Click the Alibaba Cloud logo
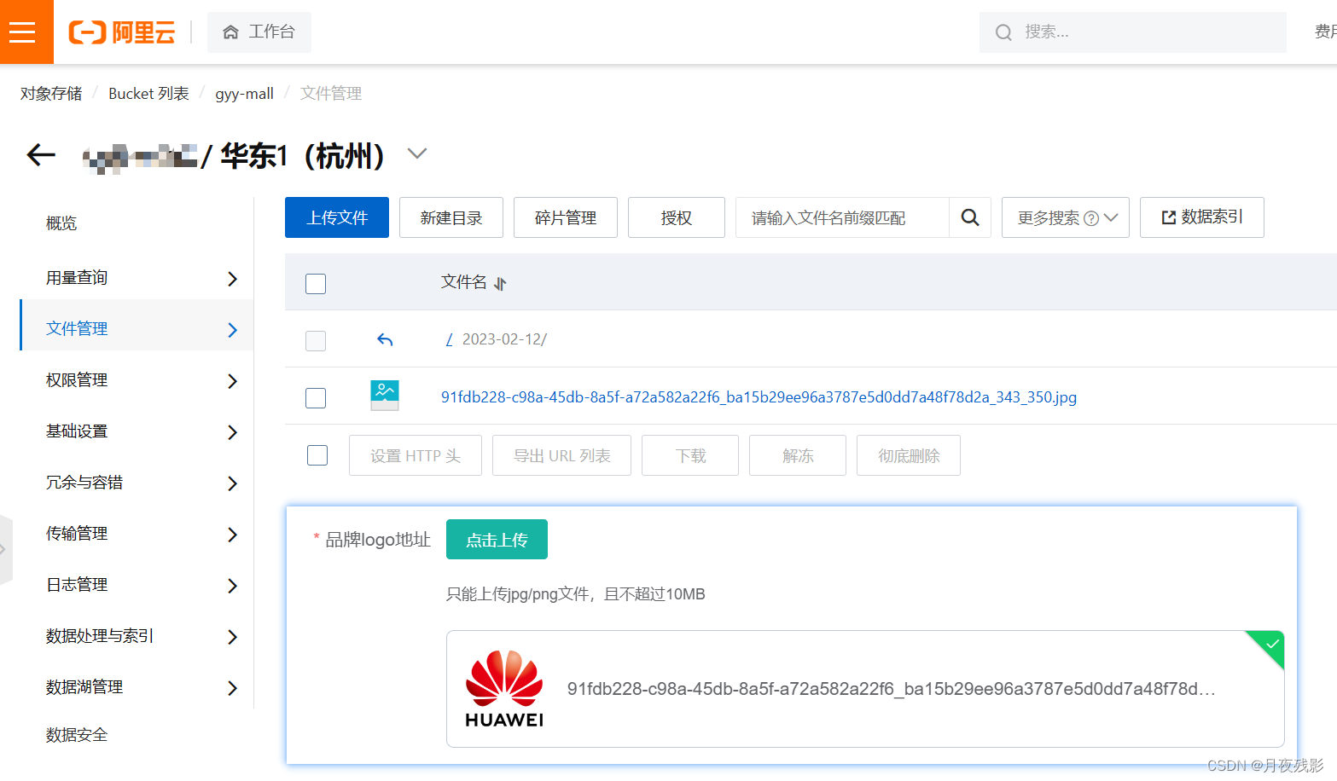Viewport: 1337px width, 781px height. (x=122, y=32)
